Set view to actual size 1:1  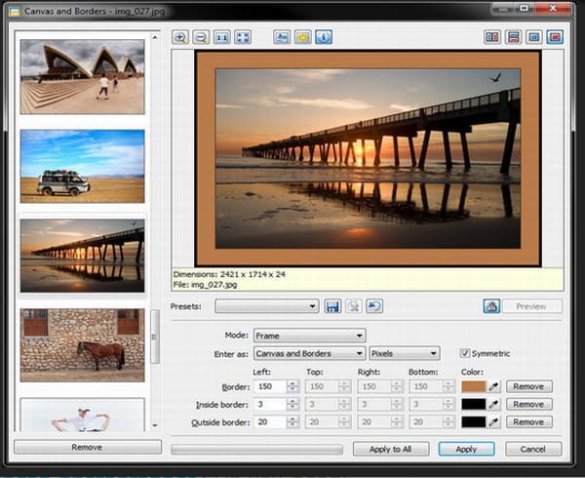pos(222,37)
